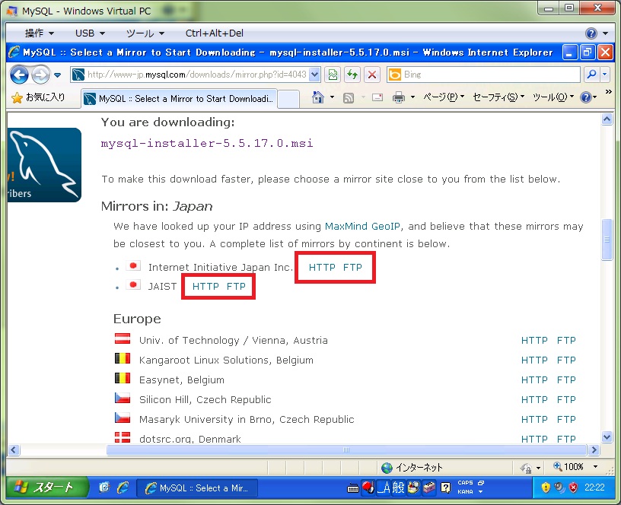The height and width of the screenshot is (505, 621).
Task: Go forward with the IE Forward arrow
Action: (x=40, y=75)
